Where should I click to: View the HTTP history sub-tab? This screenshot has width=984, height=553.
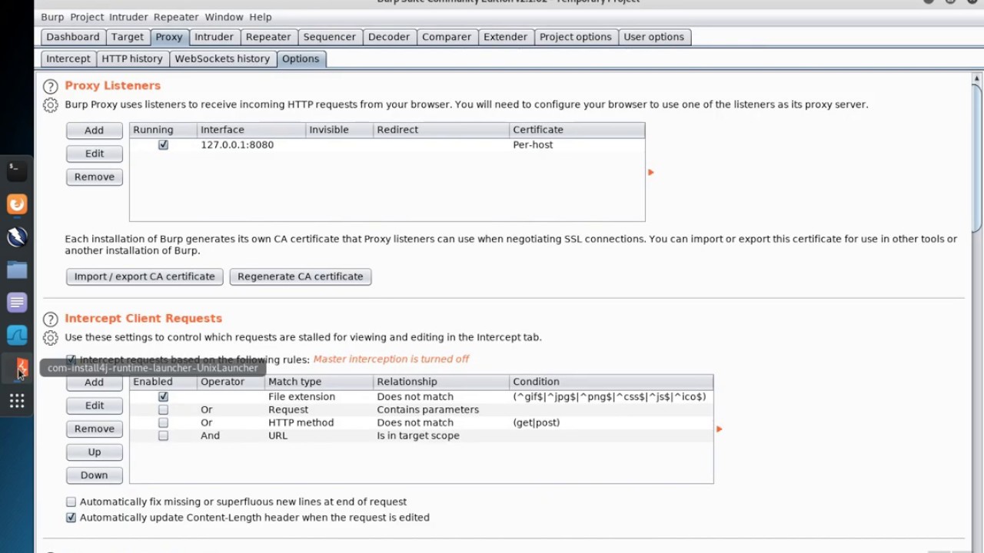pyautogui.click(x=131, y=58)
